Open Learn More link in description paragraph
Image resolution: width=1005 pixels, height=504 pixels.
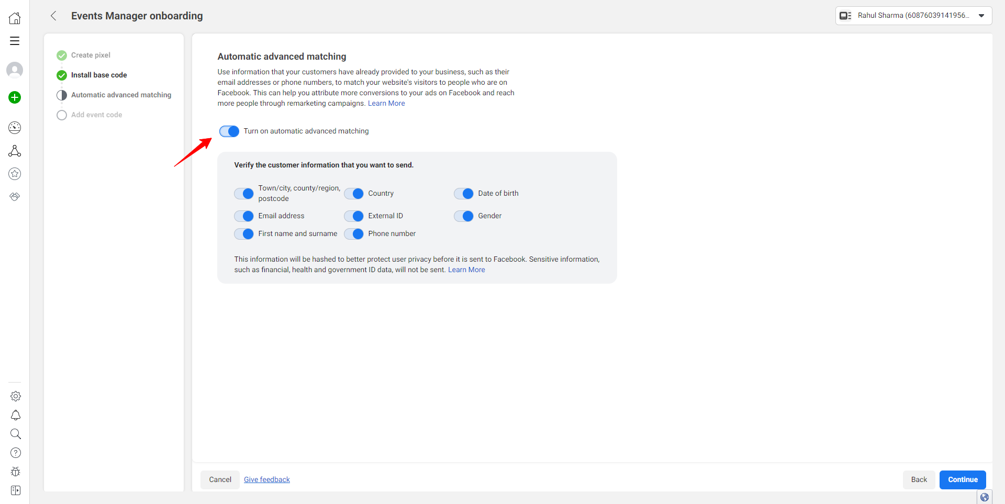(386, 103)
